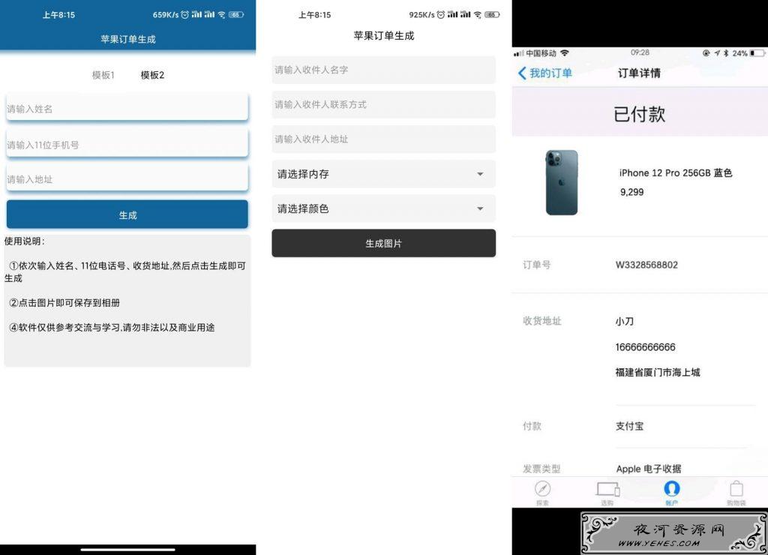The height and width of the screenshot is (555, 768).
Task: Click the price 9,299
Action: pyautogui.click(x=631, y=192)
